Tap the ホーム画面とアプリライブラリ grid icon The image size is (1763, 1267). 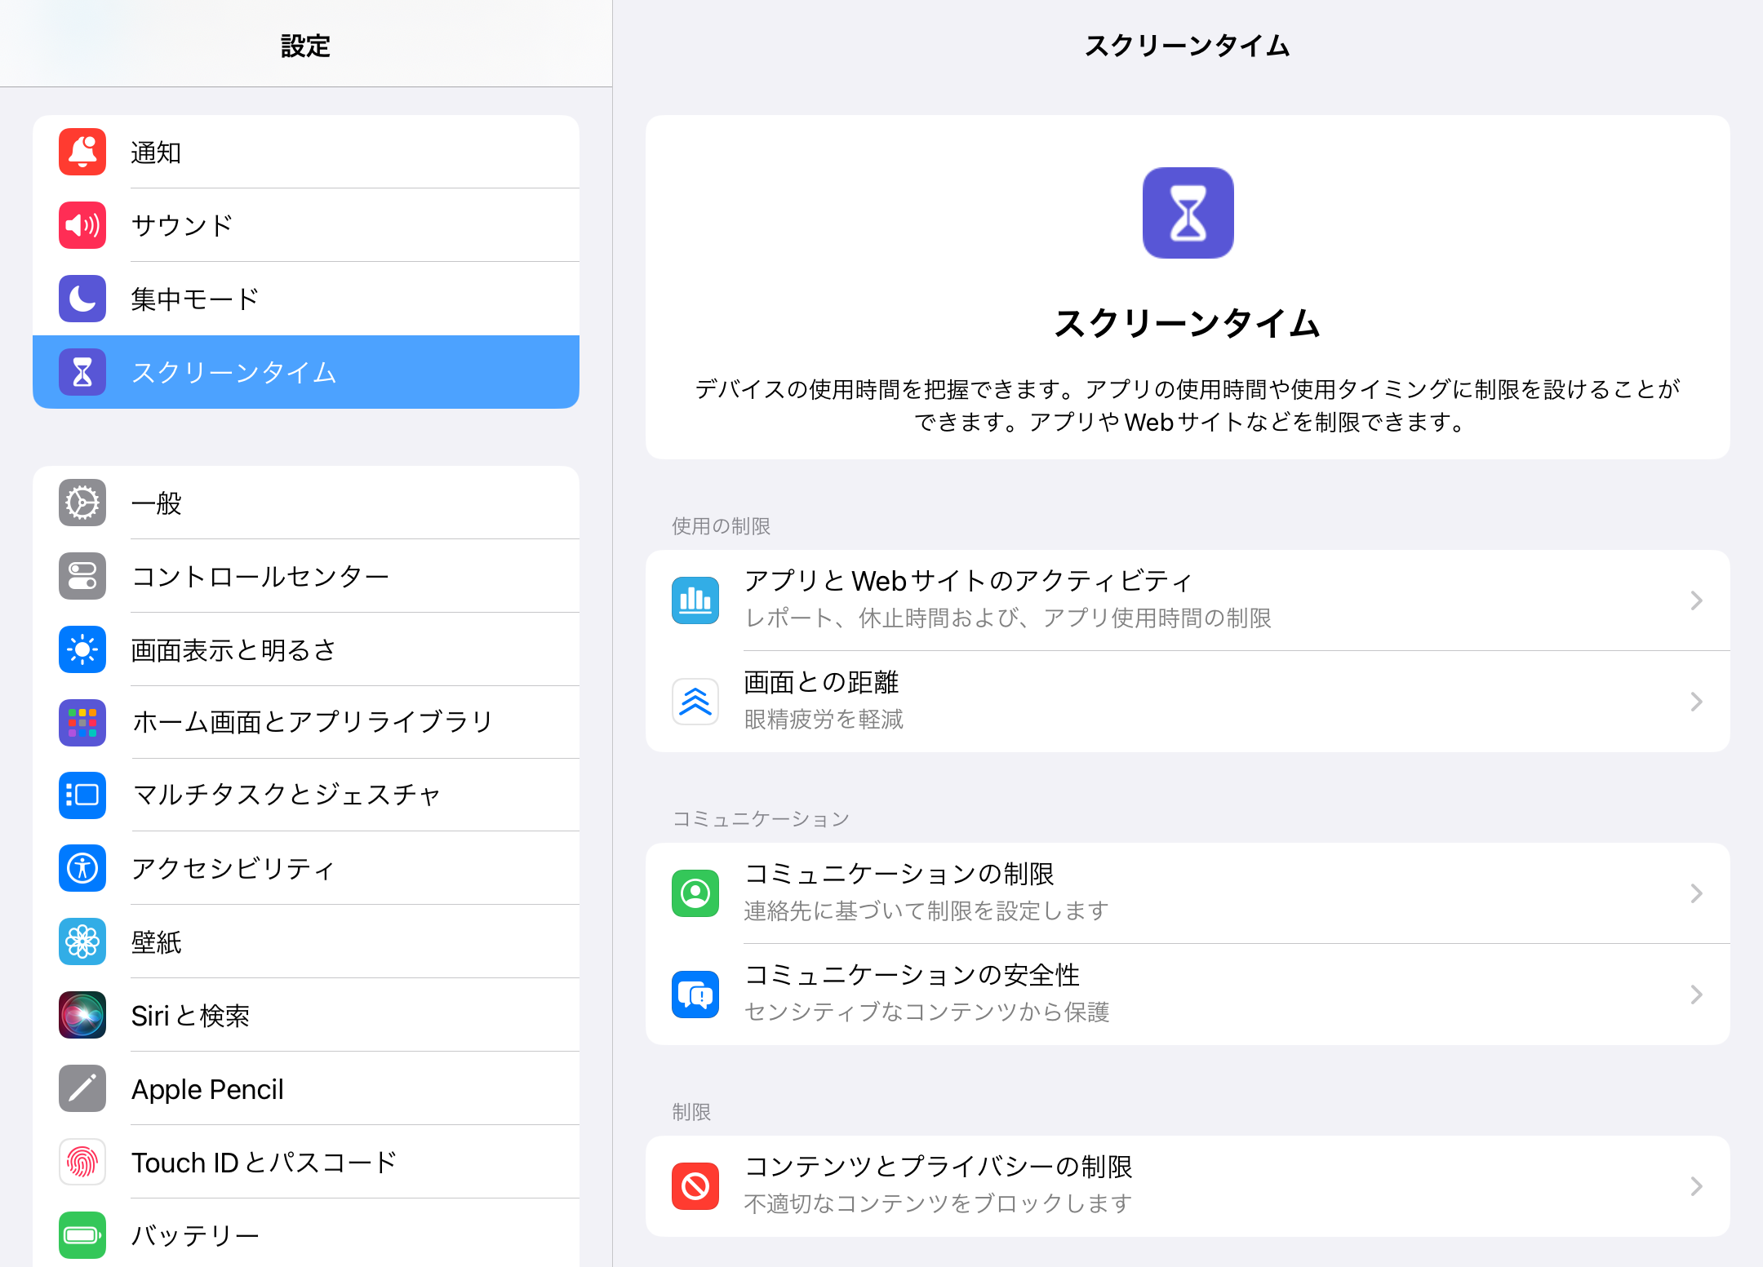[82, 723]
